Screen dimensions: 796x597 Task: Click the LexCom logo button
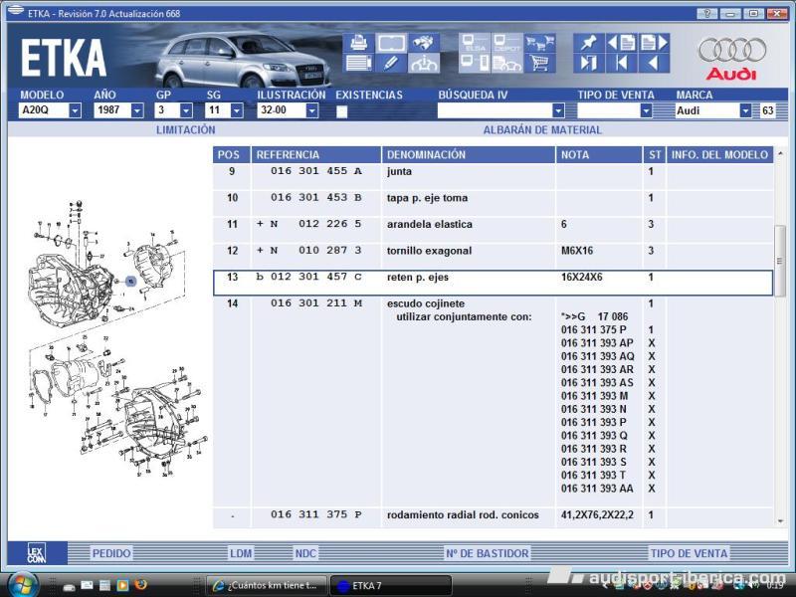[37, 553]
